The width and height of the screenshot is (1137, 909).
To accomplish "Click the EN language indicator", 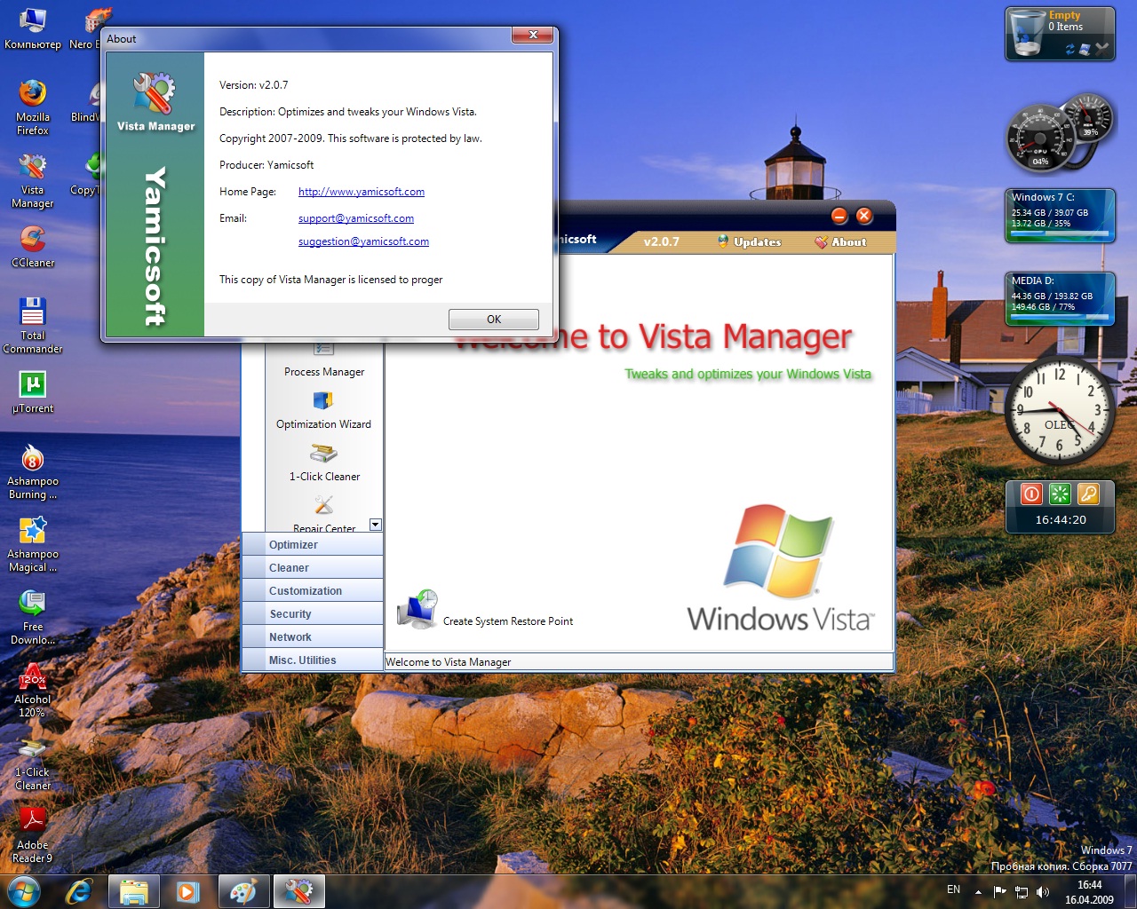I will pyautogui.click(x=953, y=889).
